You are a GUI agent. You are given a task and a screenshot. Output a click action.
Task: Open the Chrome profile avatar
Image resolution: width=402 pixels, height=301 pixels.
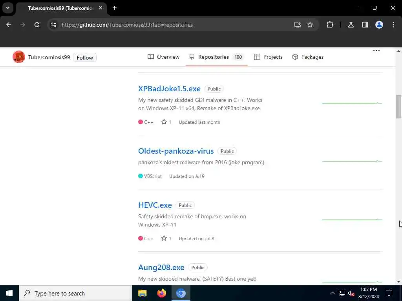pyautogui.click(x=379, y=25)
